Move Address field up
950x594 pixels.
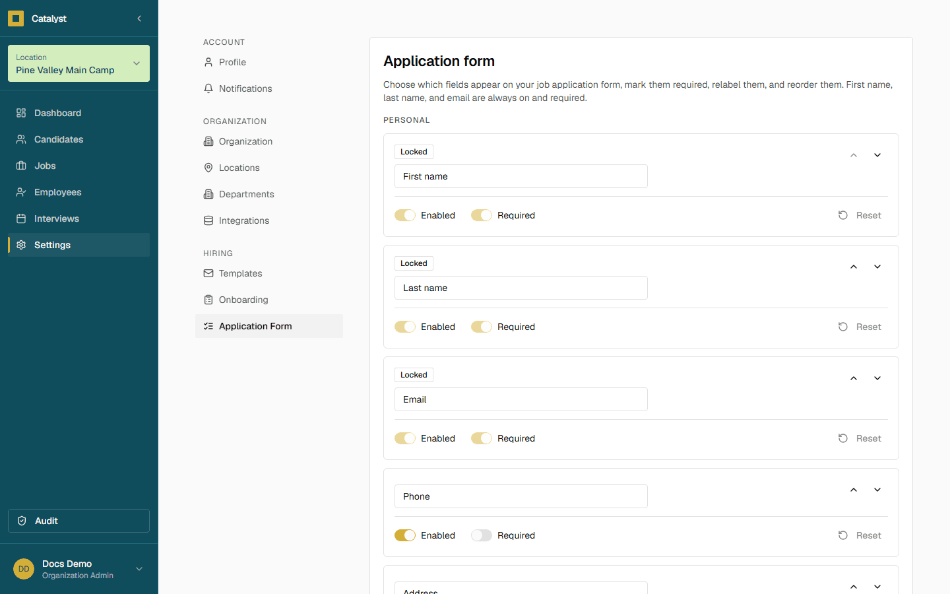(x=854, y=587)
